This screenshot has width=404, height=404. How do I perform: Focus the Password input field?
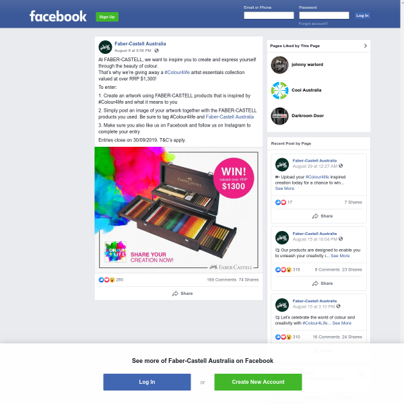pos(324,15)
